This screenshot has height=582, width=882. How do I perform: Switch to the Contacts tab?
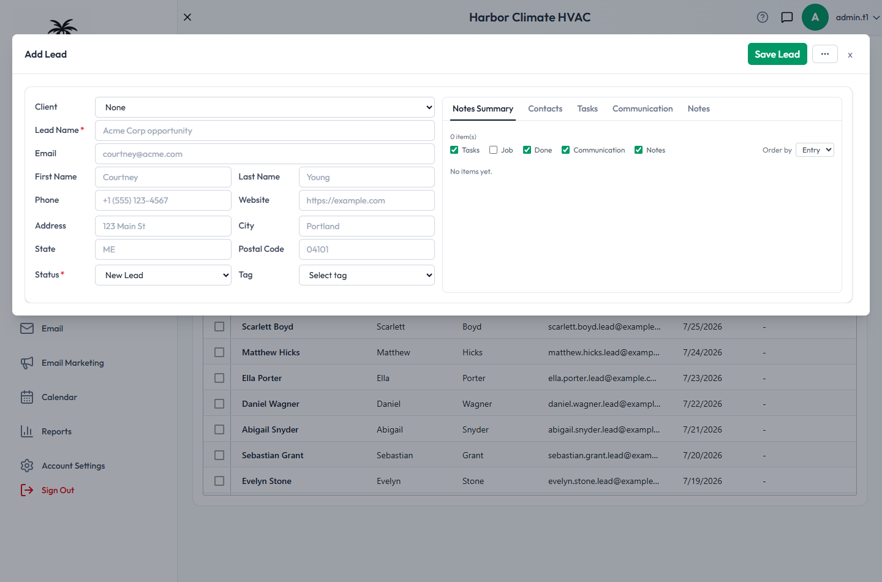tap(545, 108)
